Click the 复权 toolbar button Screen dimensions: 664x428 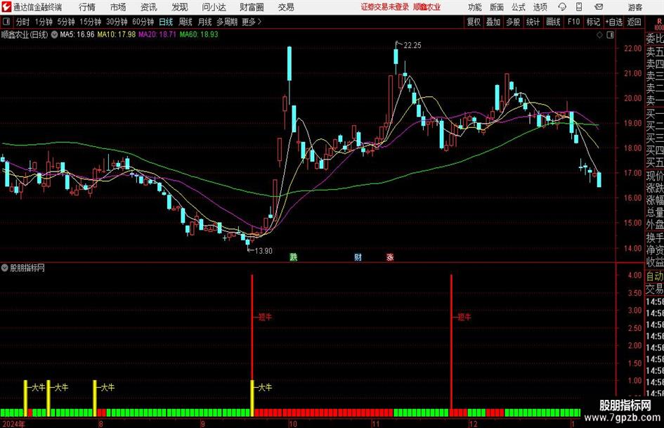474,22
